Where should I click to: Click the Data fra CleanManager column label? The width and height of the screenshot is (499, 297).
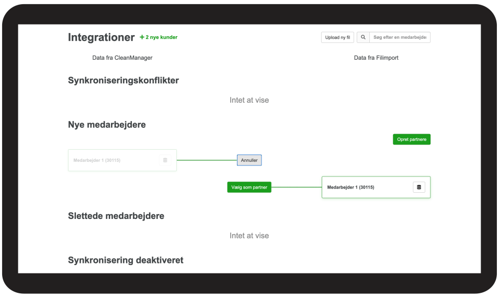[x=122, y=58]
